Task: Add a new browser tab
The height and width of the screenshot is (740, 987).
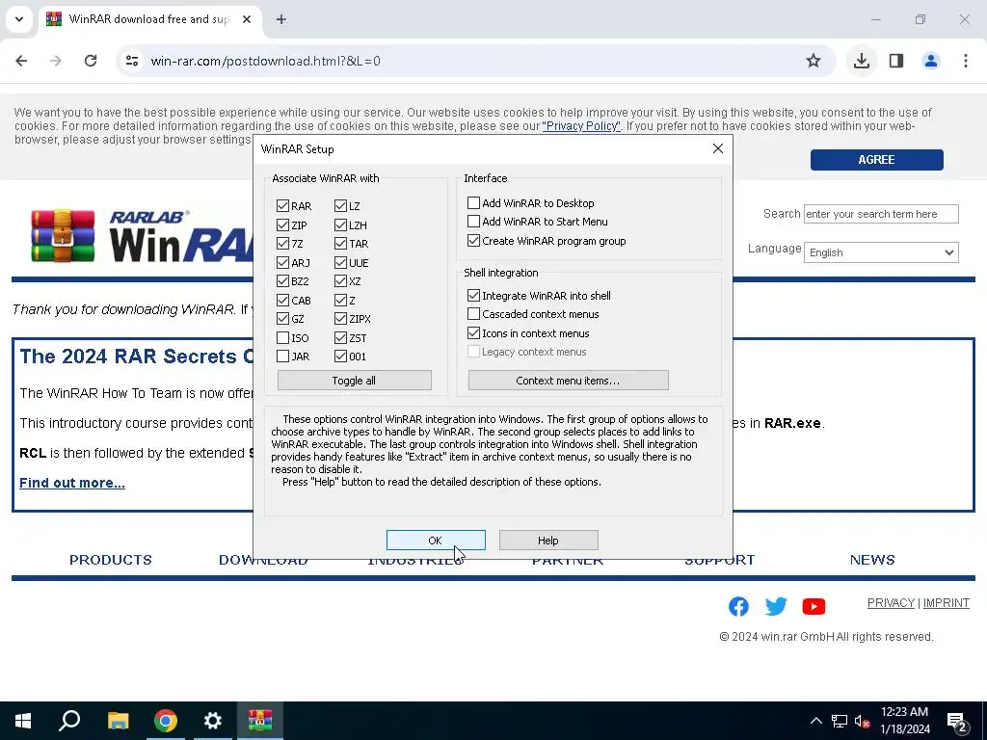Action: (x=281, y=19)
